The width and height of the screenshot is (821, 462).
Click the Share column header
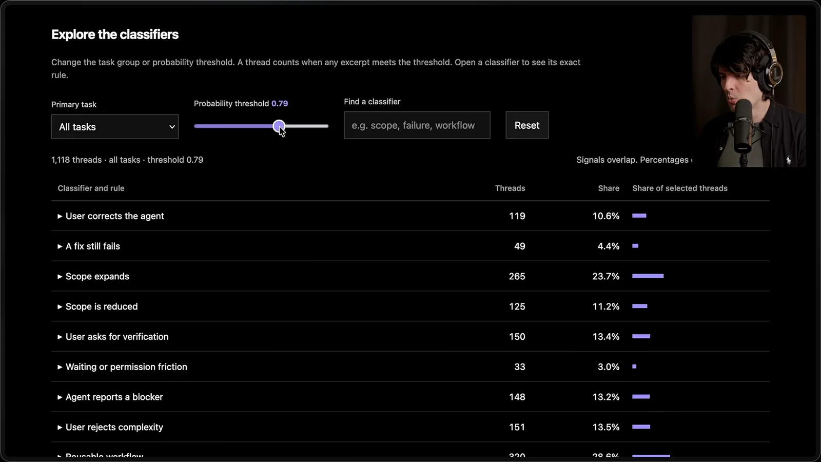coord(609,188)
